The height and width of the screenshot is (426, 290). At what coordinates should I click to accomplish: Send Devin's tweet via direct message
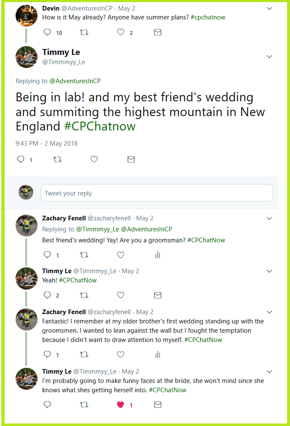tap(158, 33)
